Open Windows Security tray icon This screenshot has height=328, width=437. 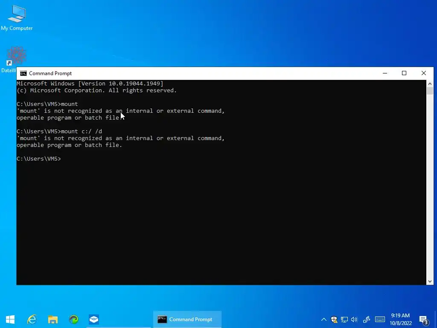[334, 319]
